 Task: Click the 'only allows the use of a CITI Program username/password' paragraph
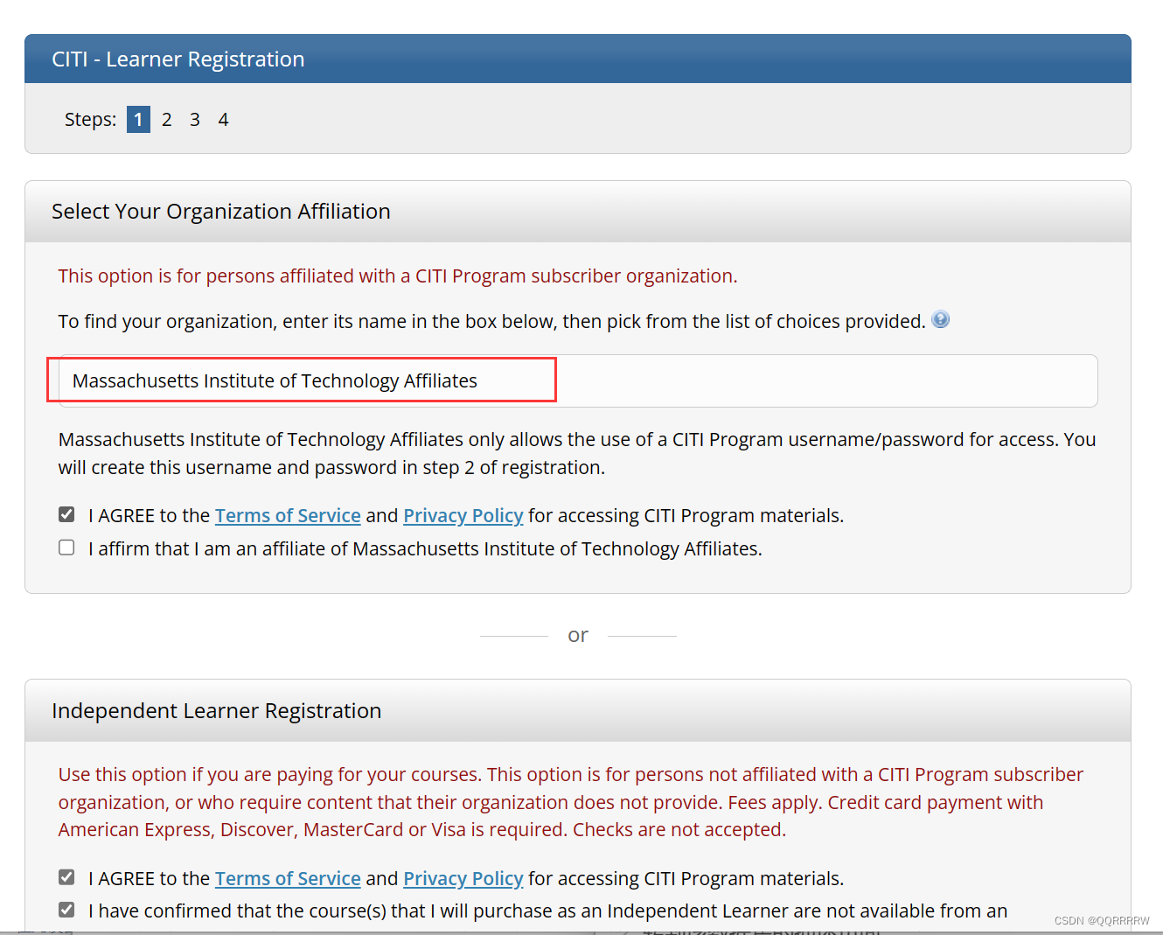(577, 453)
